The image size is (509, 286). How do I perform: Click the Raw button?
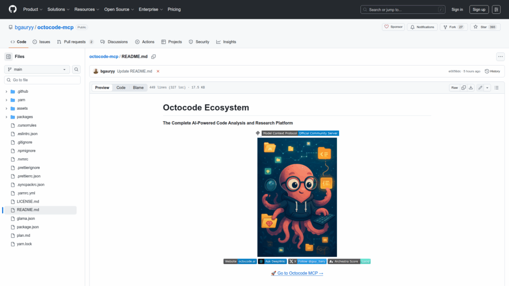[454, 87]
